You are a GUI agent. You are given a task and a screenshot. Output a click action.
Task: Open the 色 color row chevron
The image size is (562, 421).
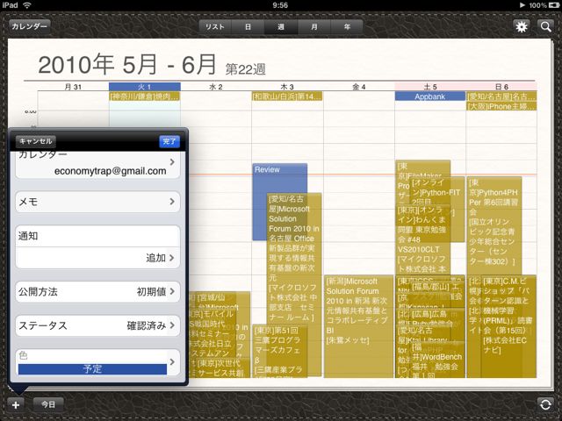click(172, 361)
